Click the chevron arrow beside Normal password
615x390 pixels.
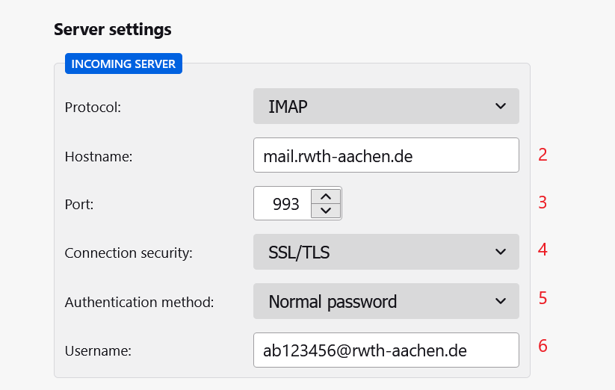[501, 301]
